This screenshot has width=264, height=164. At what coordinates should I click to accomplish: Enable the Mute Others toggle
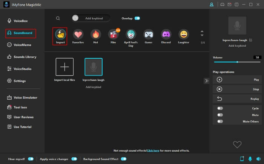coord(220,121)
